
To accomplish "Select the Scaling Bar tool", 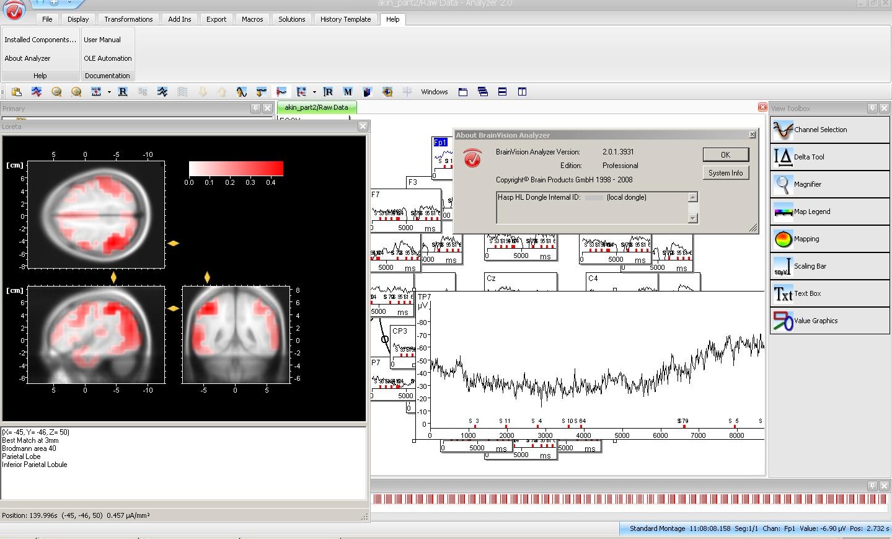I will point(829,266).
